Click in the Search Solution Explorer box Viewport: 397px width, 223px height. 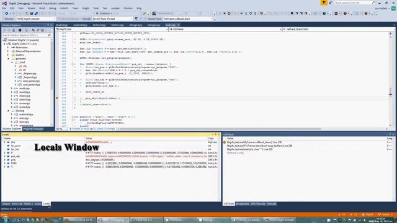(x=25, y=35)
